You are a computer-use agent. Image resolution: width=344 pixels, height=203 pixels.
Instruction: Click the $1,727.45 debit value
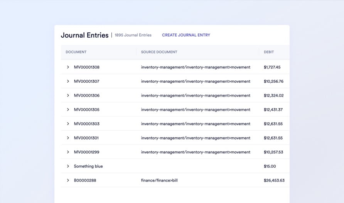point(272,67)
